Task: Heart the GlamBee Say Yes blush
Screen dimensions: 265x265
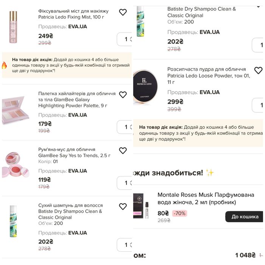Action: [x=123, y=151]
